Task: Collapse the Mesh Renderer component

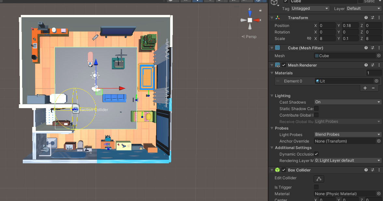Action: [x=272, y=65]
